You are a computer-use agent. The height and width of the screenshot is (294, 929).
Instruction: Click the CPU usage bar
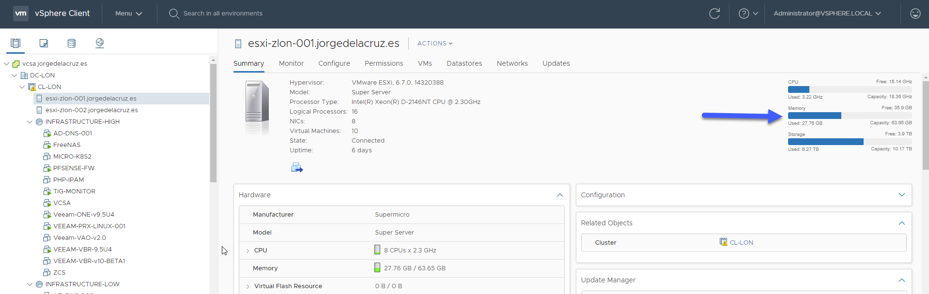pos(850,89)
